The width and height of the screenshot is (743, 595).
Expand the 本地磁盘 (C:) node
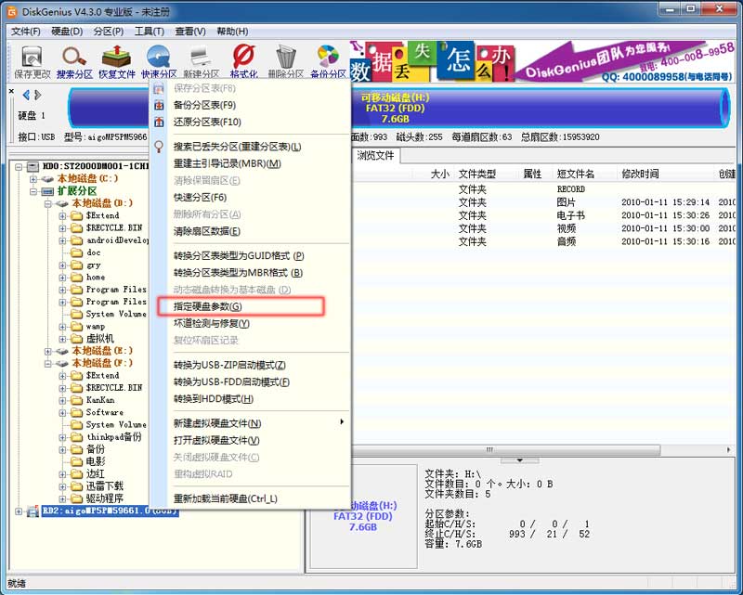pos(33,179)
